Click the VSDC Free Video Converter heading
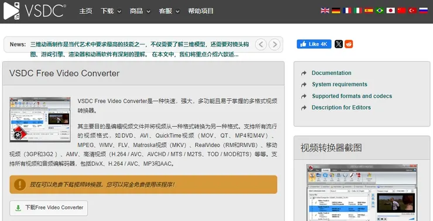Viewport: 433px width, 221px height. [x=64, y=73]
